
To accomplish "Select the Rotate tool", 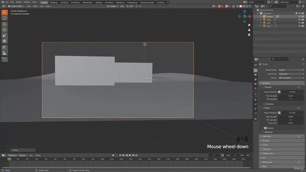I will click(x=4, y=30).
